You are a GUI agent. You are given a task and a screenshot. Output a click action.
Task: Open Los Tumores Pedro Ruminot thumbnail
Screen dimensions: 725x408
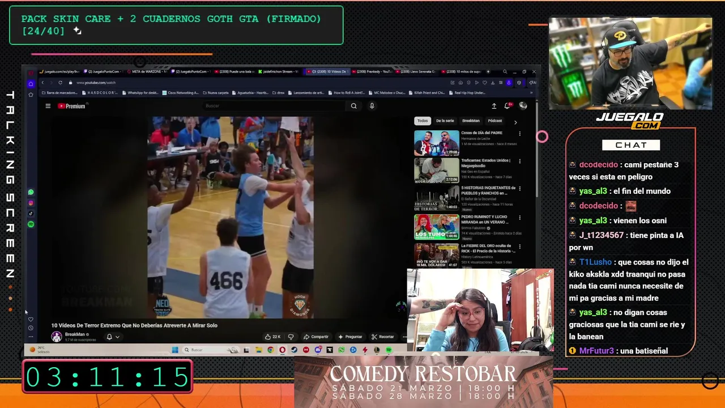pyautogui.click(x=436, y=227)
